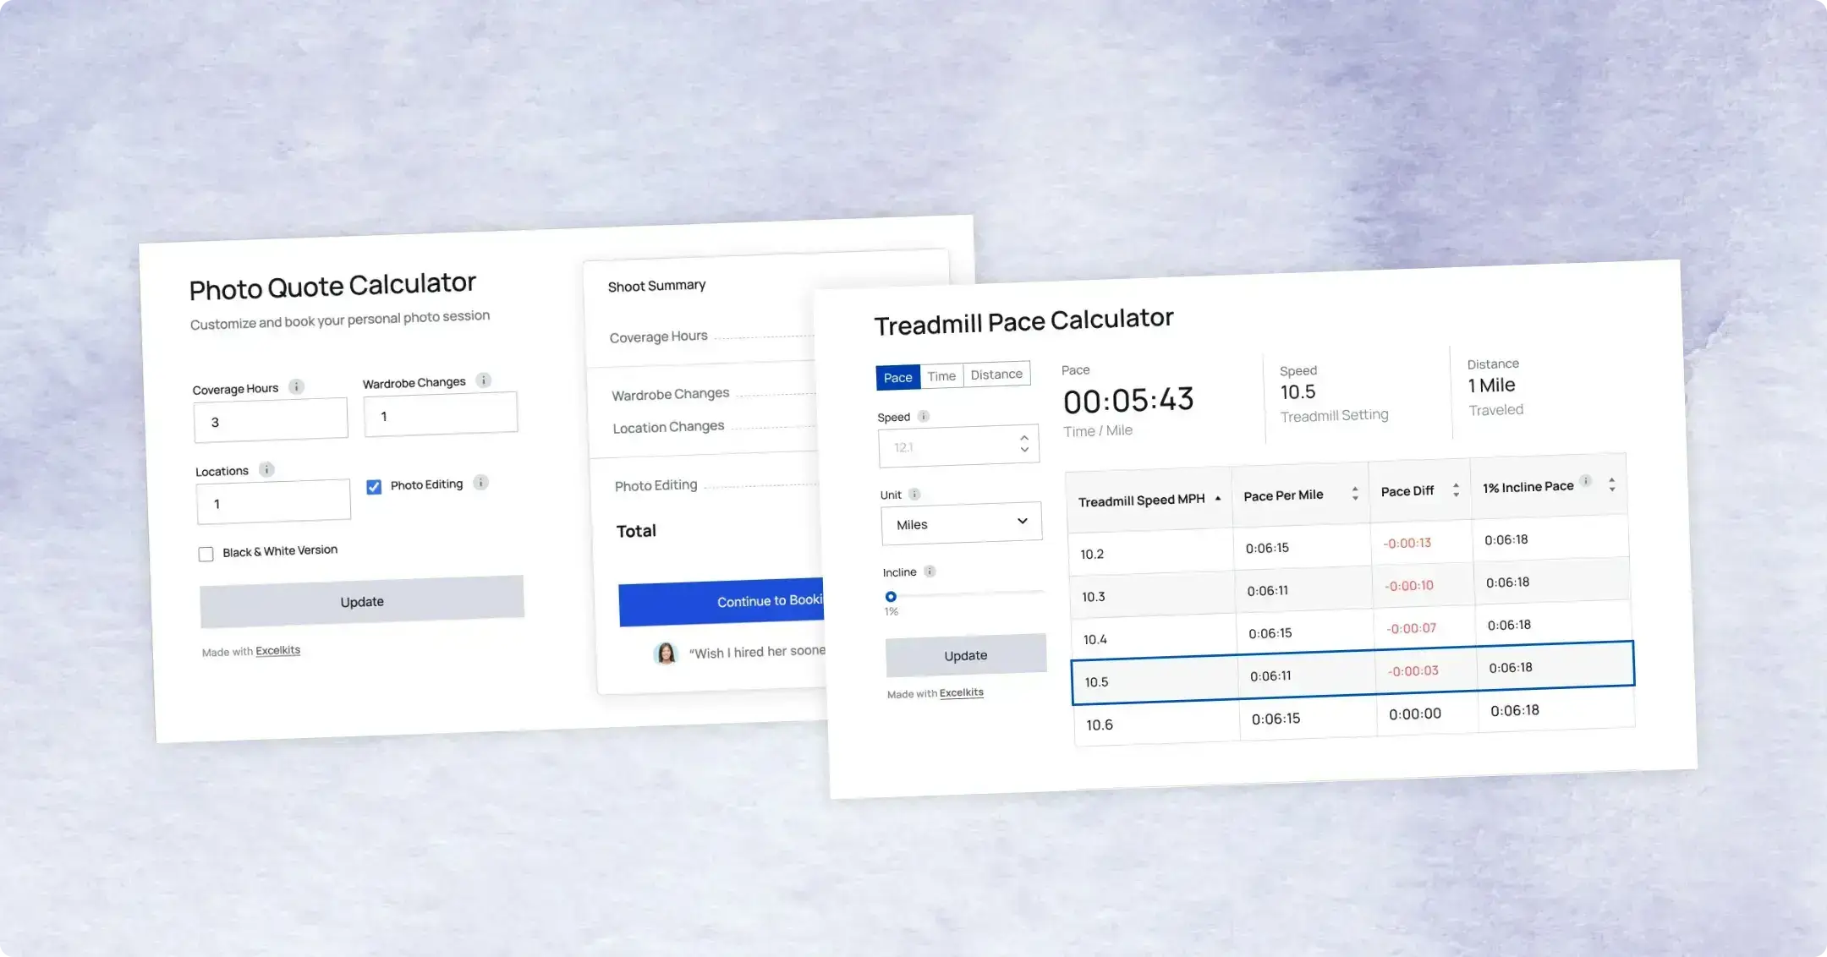Click the Incline slider handle
Image resolution: width=1827 pixels, height=957 pixels.
click(x=891, y=596)
